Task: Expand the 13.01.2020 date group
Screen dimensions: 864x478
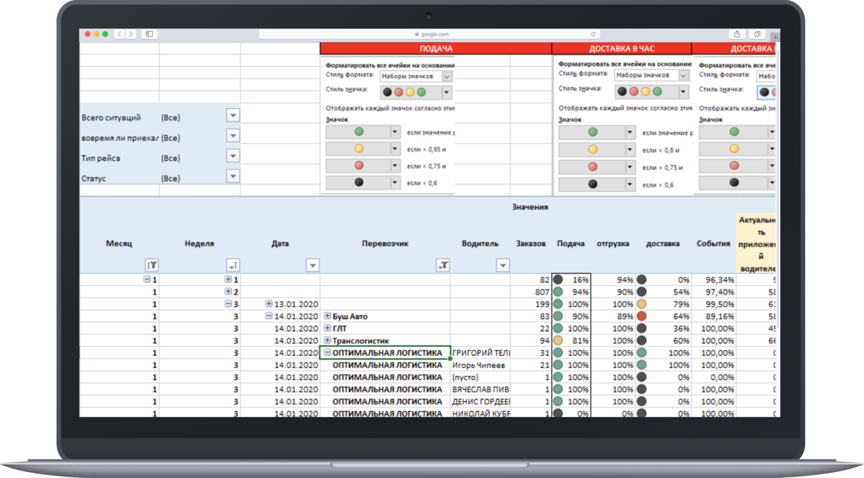Action: [x=269, y=304]
